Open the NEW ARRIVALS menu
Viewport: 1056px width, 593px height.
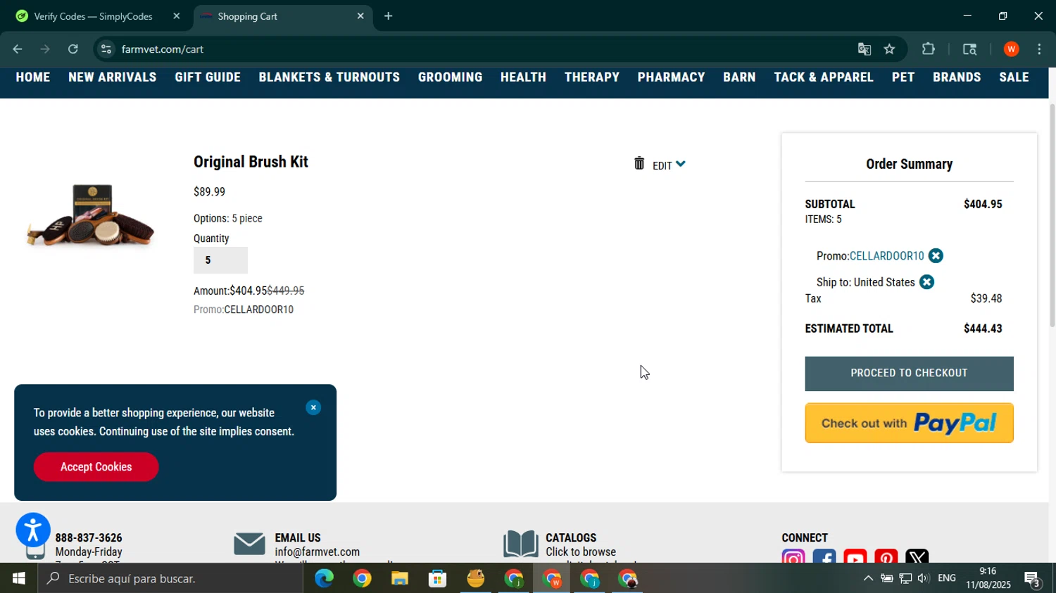(113, 77)
